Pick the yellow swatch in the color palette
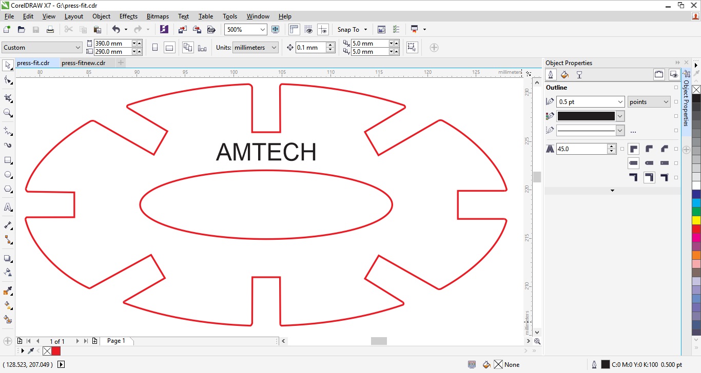701x373 pixels. [696, 220]
